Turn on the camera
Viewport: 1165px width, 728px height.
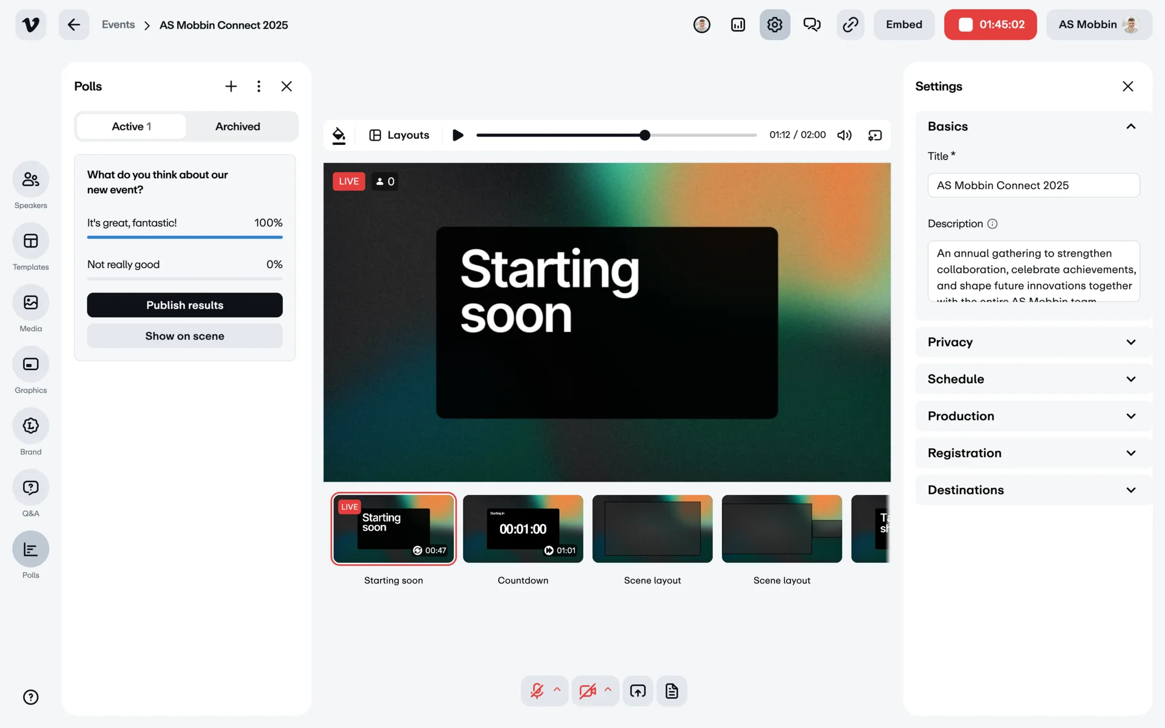point(587,691)
